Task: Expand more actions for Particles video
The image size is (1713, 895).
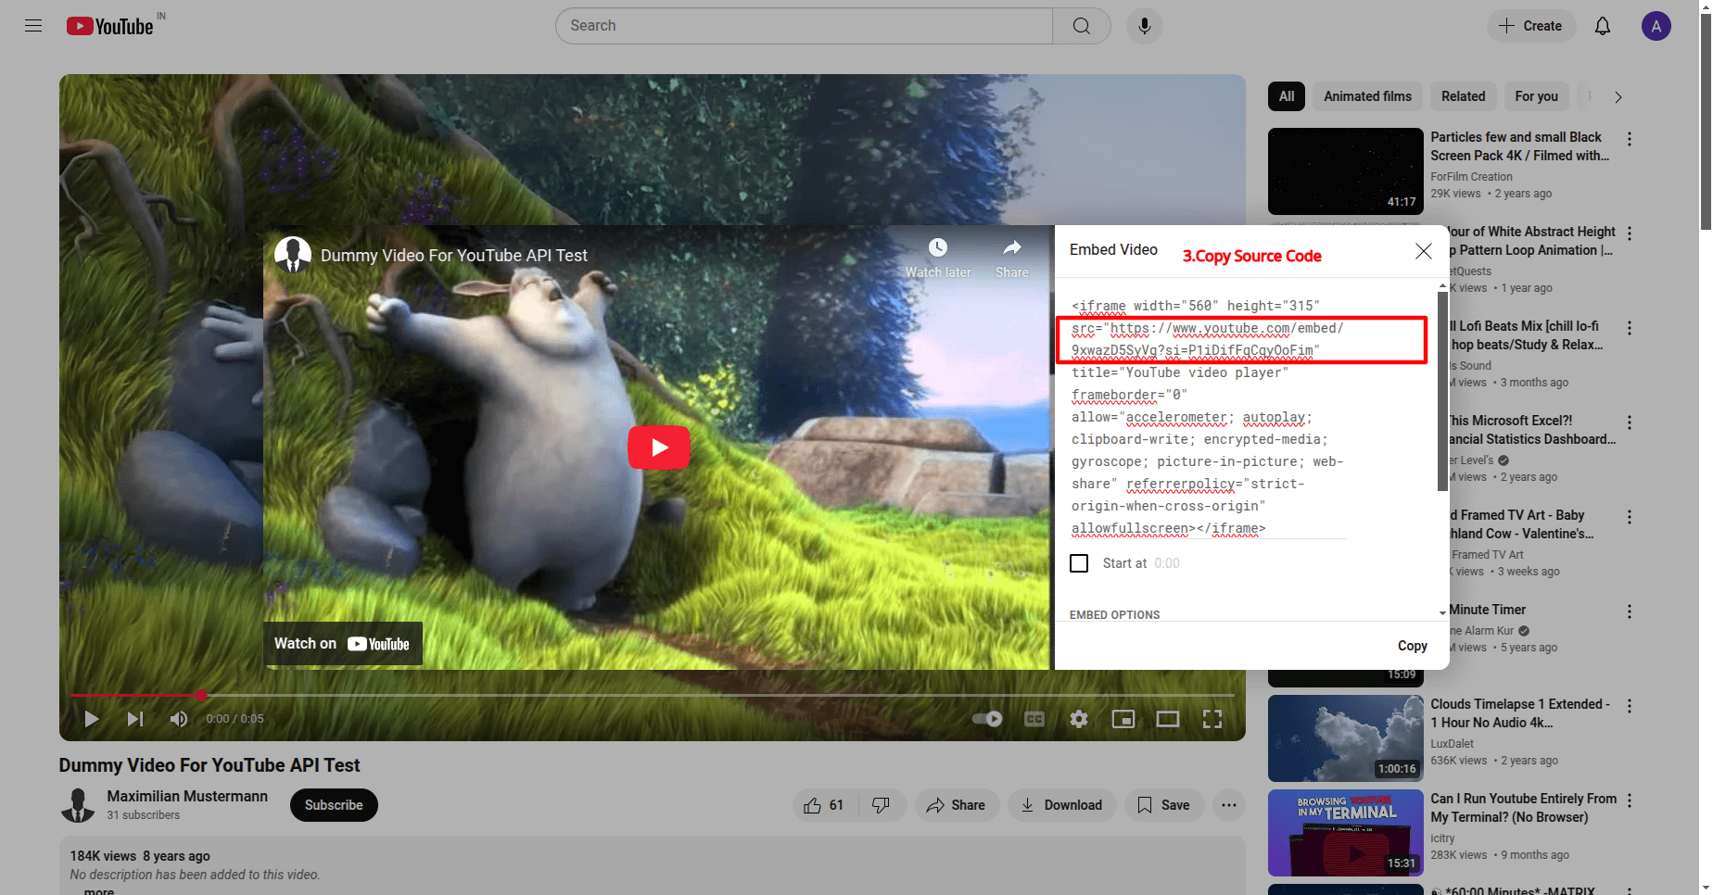Action: (x=1629, y=139)
